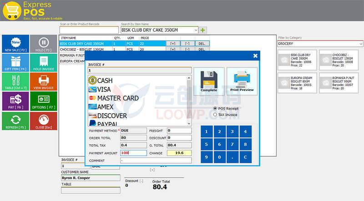Select CASH payment method

[101, 80]
